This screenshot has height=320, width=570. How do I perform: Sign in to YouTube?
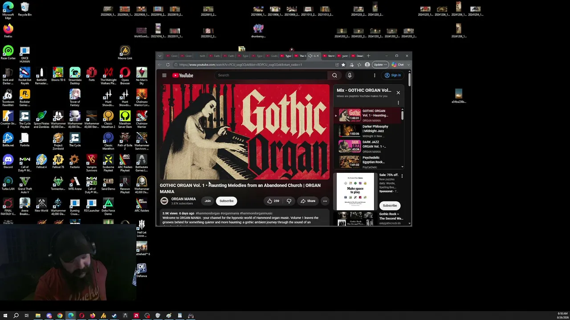[393, 76]
